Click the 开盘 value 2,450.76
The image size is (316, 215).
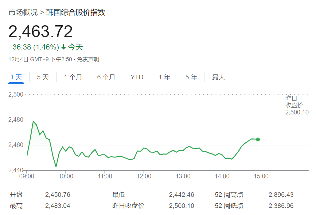coord(58,195)
